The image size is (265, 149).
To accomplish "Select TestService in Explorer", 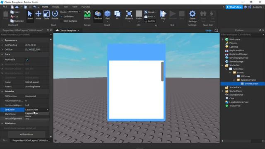I will coord(235,106).
